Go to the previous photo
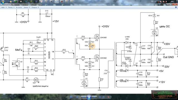 tap(83, 97)
